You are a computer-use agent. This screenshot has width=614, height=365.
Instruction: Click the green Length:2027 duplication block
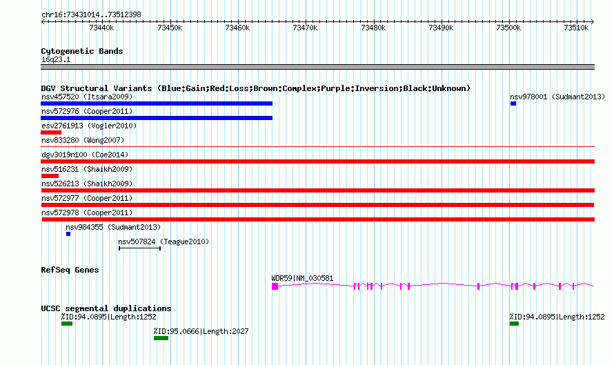(161, 338)
